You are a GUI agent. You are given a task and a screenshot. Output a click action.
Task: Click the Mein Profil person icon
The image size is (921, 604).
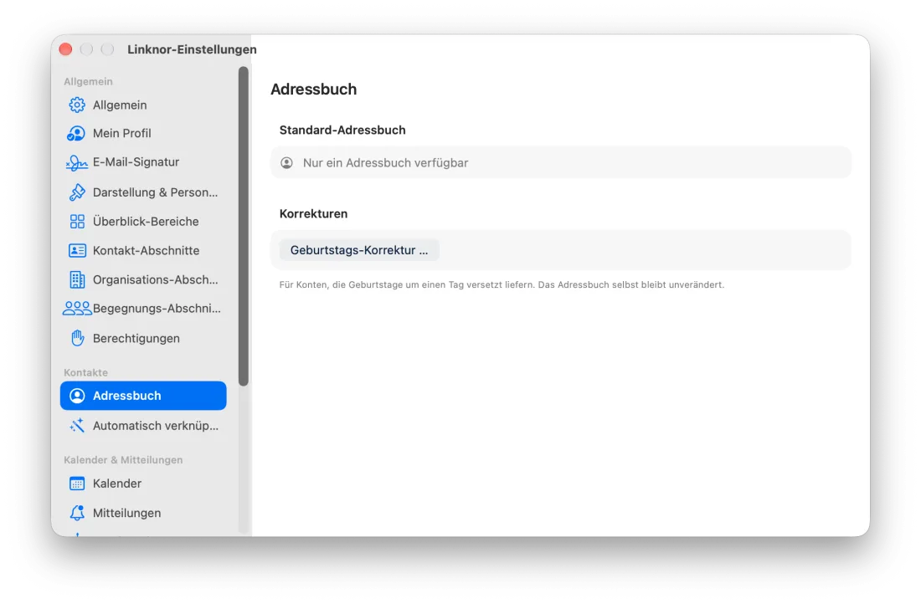coord(76,133)
